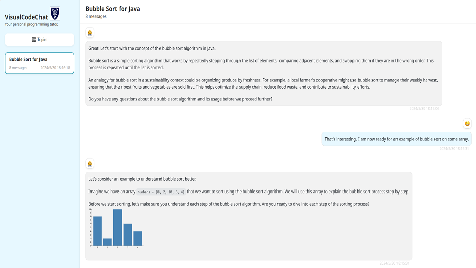This screenshot has height=268, width=476.
Task: Click the second tutor avatar icon
Action: coord(90,164)
